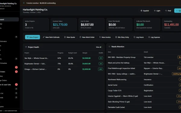Open the WO-7002 Spray ceilings item
This screenshot has width=181, height=113.
(x=144, y=74)
